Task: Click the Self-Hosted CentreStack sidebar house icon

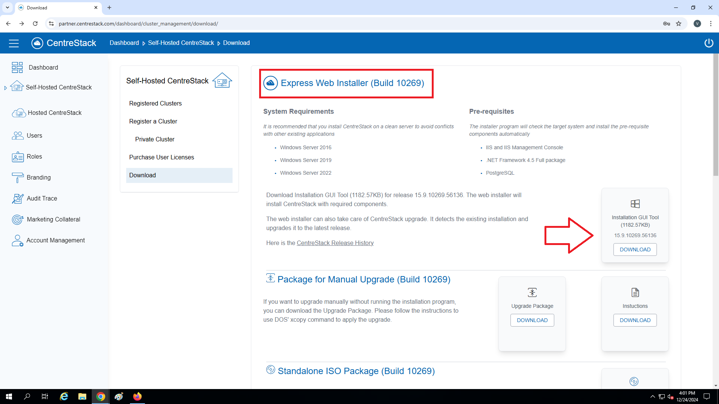Action: point(17,86)
